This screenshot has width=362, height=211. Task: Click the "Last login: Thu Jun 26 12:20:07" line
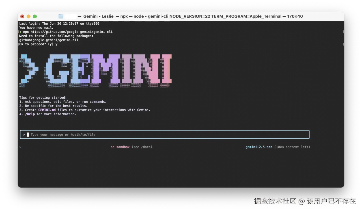(59, 24)
